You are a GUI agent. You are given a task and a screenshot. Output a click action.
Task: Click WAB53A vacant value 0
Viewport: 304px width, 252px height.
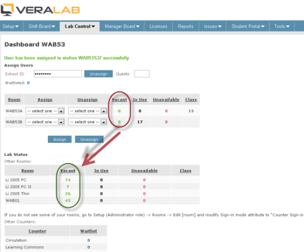(x=119, y=111)
